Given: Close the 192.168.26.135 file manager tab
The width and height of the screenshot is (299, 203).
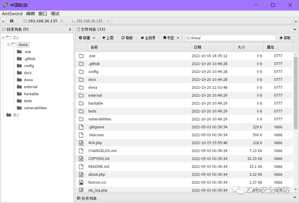Looking at the screenshot, I should pyautogui.click(x=61, y=21).
